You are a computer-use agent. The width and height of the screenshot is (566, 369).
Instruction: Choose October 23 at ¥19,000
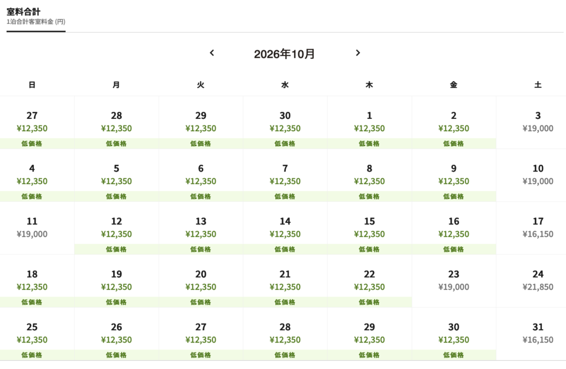453,280
